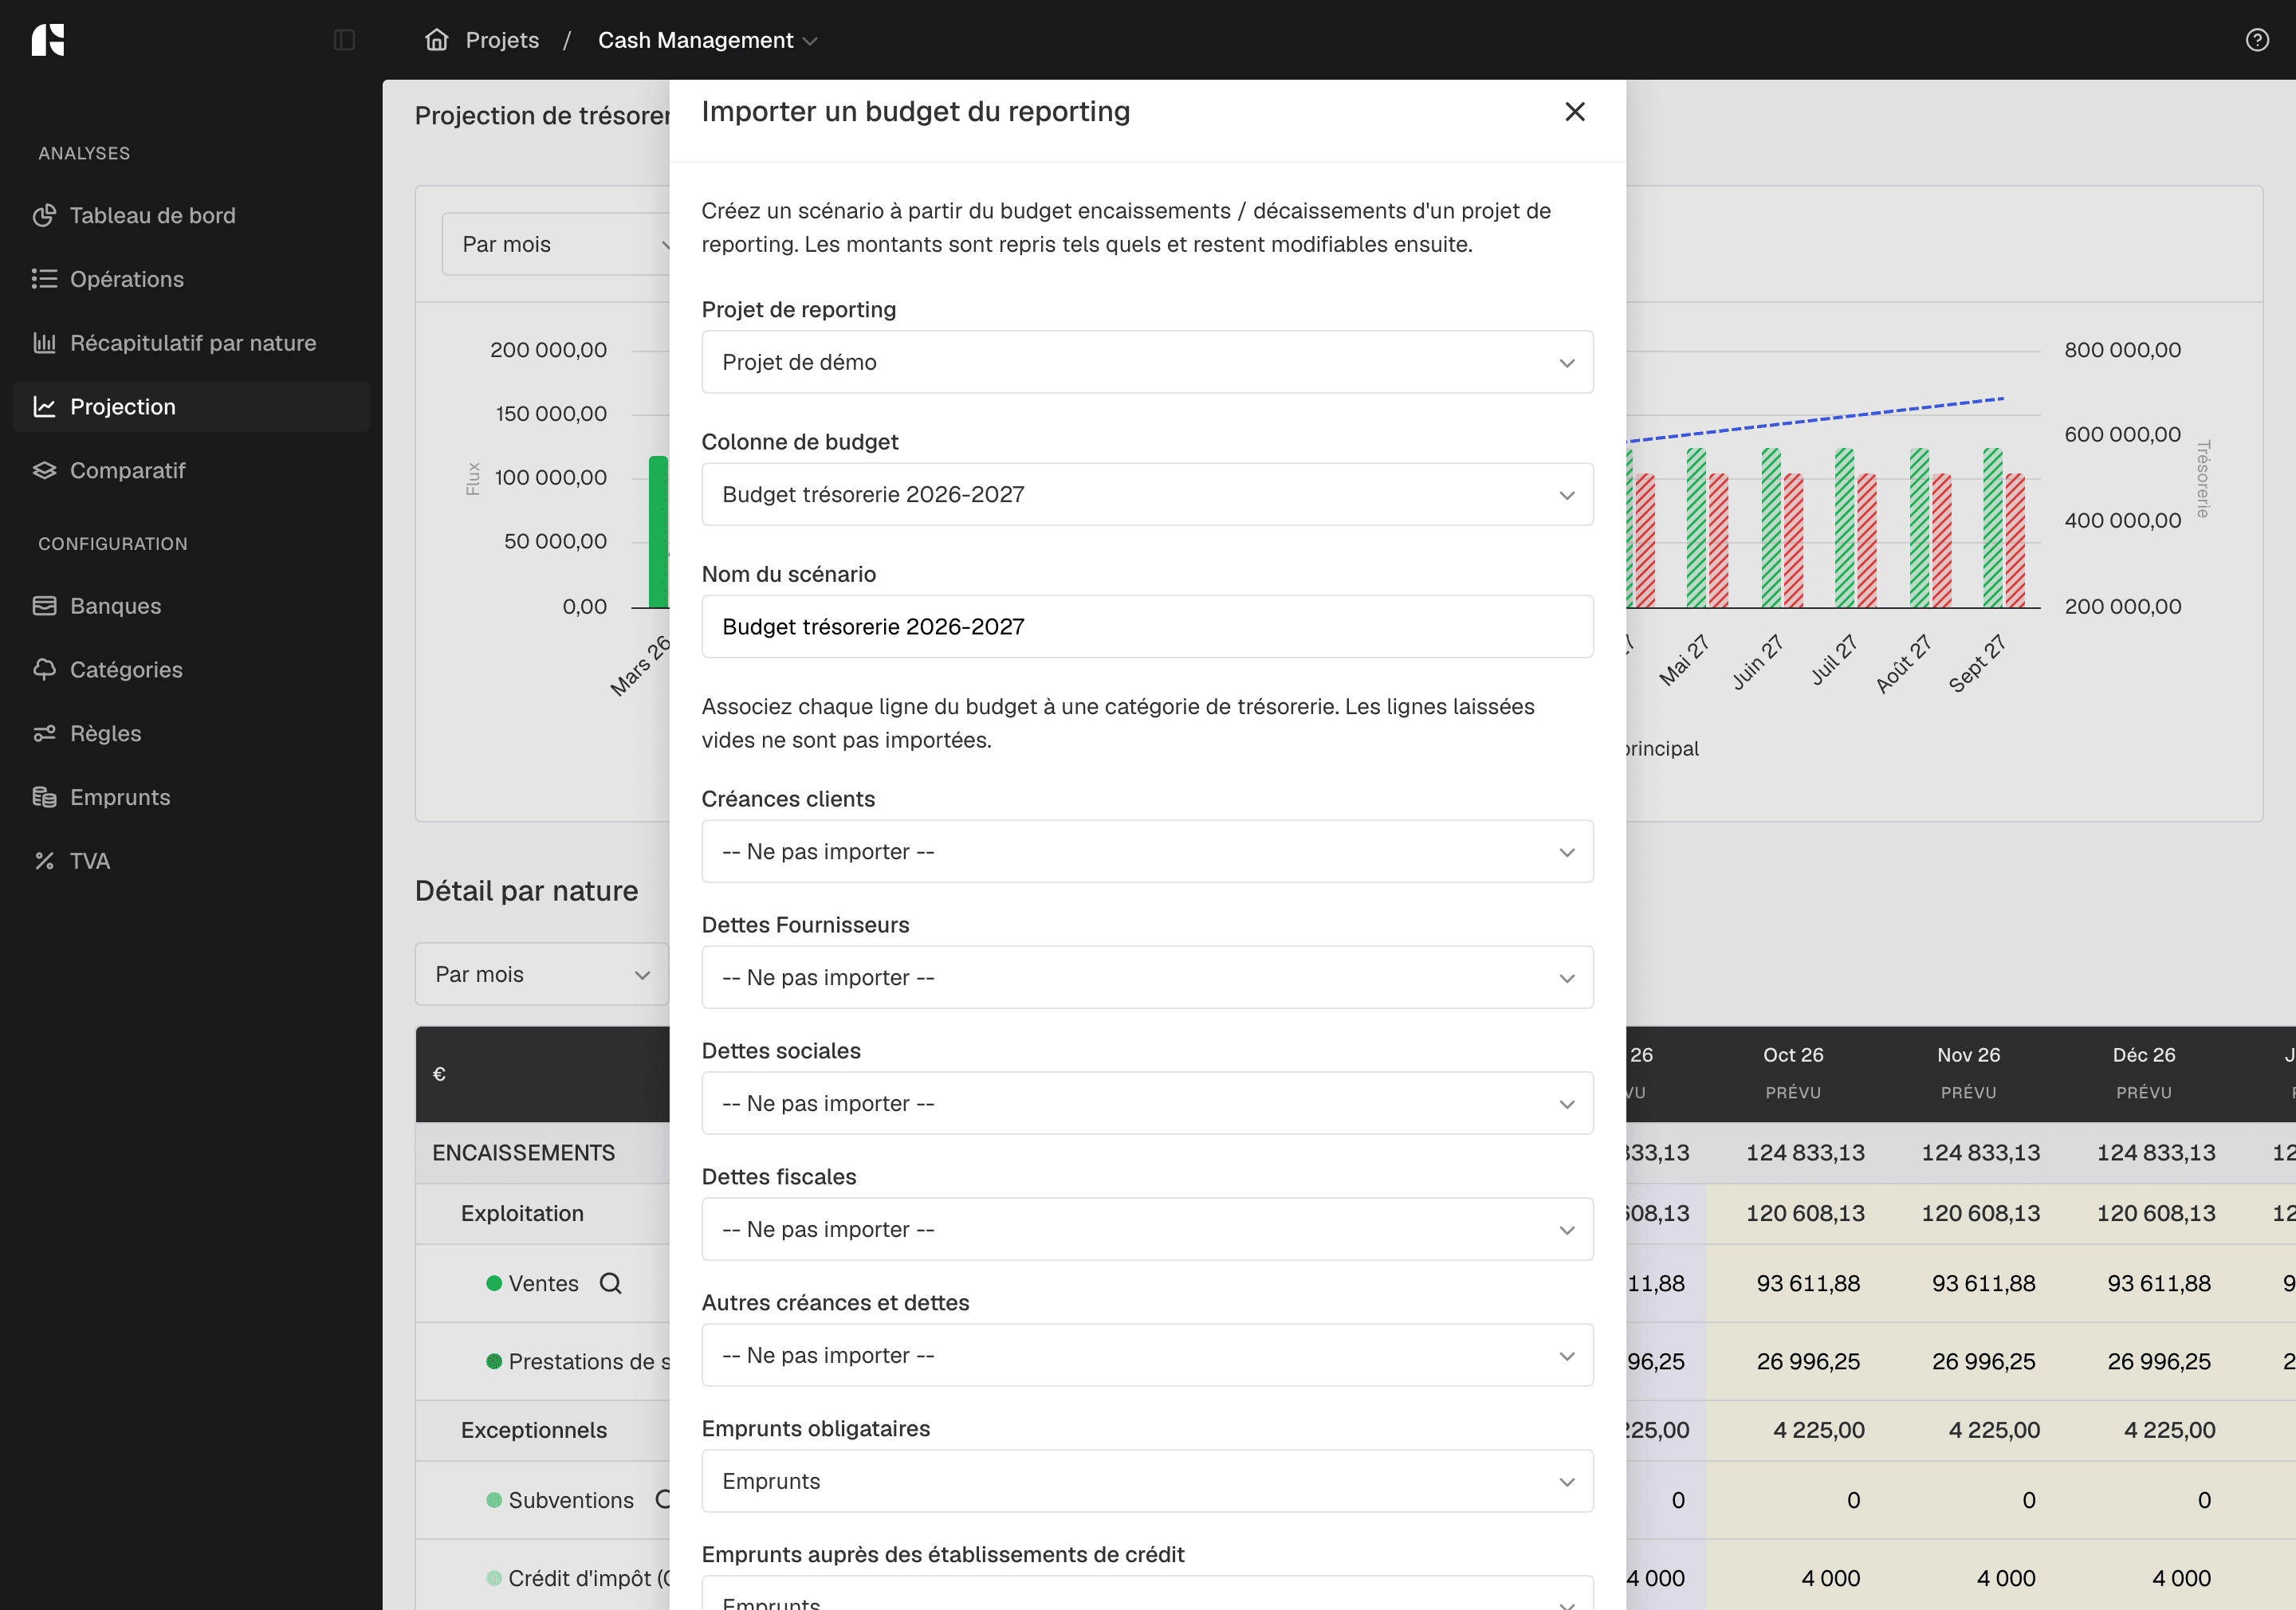Click the TVA percent icon
The width and height of the screenshot is (2296, 1610).
coord(44,861)
